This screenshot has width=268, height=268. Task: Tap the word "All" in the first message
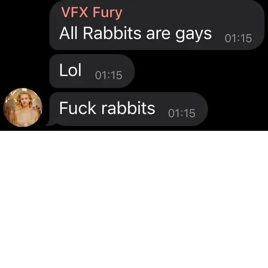68,33
